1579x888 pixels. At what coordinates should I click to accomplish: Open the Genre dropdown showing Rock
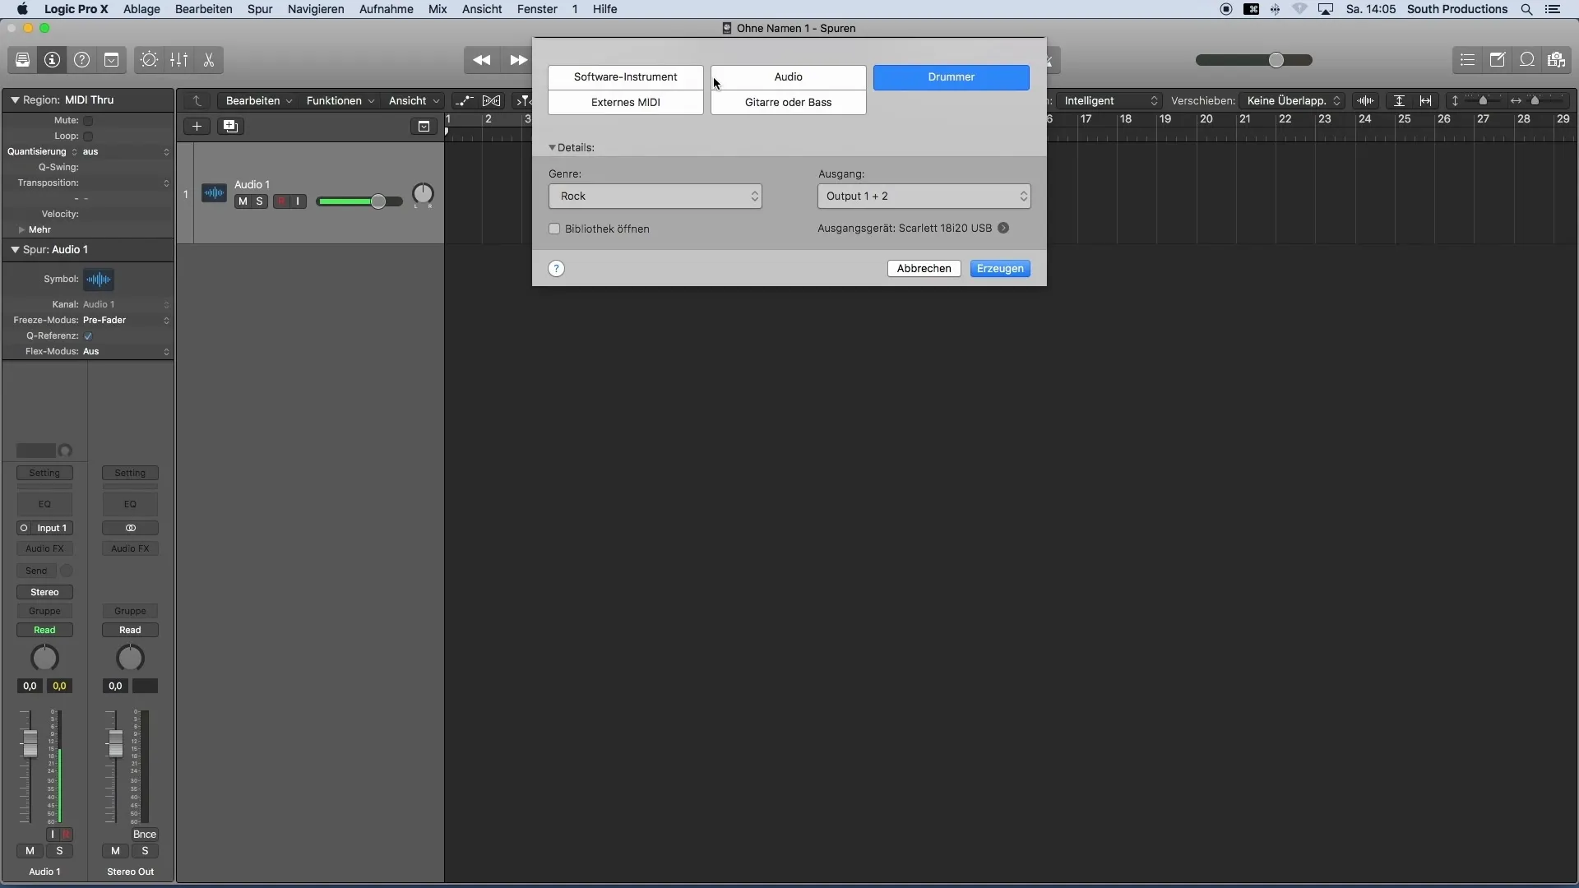tap(655, 197)
